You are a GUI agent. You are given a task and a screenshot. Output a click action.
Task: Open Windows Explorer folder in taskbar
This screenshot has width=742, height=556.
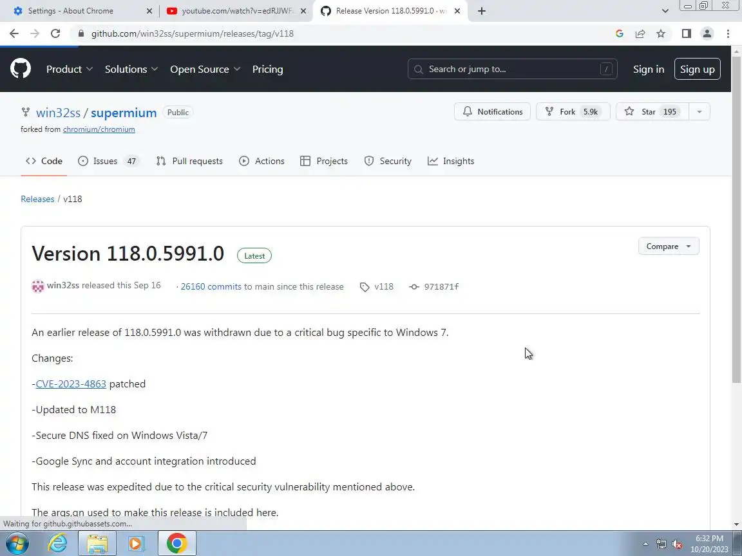tap(97, 543)
